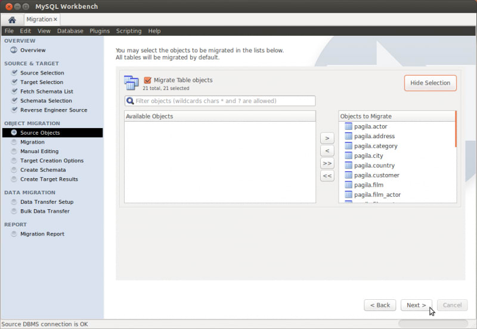This screenshot has width=477, height=329.
Task: Click the Target Creation Options bullet icon
Action: [14, 160]
